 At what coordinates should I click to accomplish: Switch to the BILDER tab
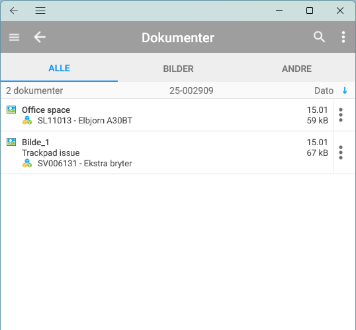[x=178, y=69]
